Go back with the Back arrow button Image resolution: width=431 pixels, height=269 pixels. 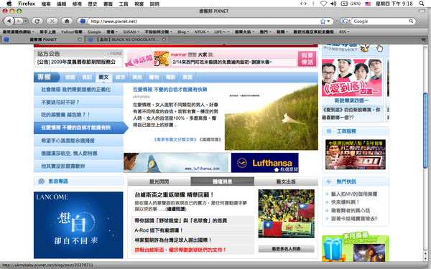pyautogui.click(x=9, y=21)
